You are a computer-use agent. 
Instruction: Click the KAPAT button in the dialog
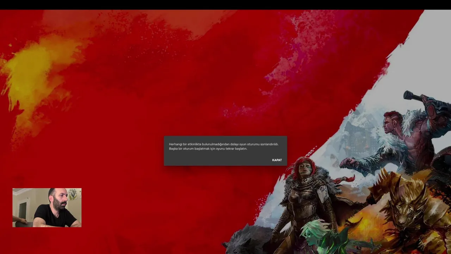(x=277, y=160)
